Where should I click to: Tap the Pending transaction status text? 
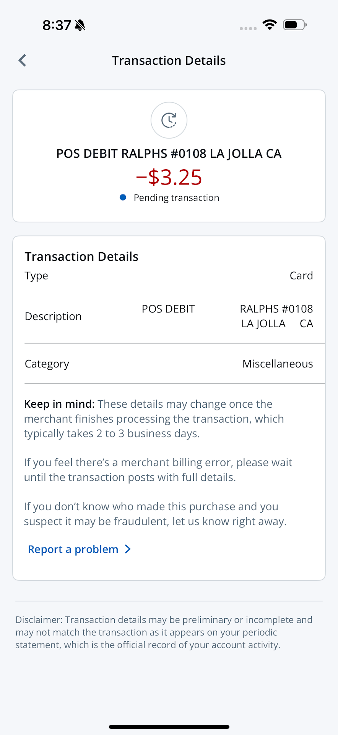click(176, 198)
